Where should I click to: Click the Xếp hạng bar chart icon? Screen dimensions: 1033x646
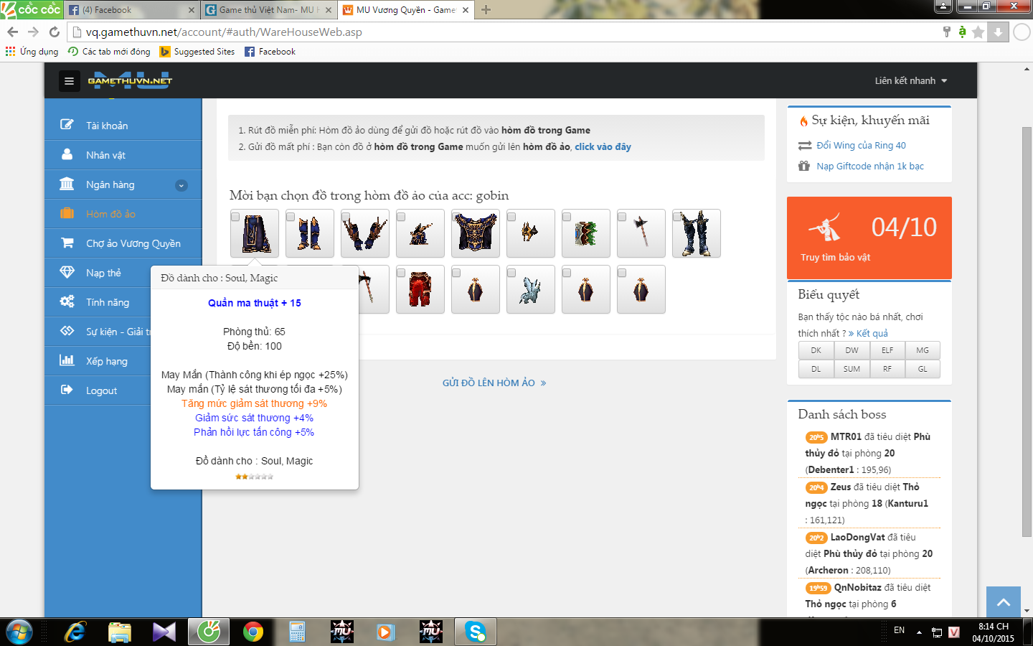click(x=67, y=360)
